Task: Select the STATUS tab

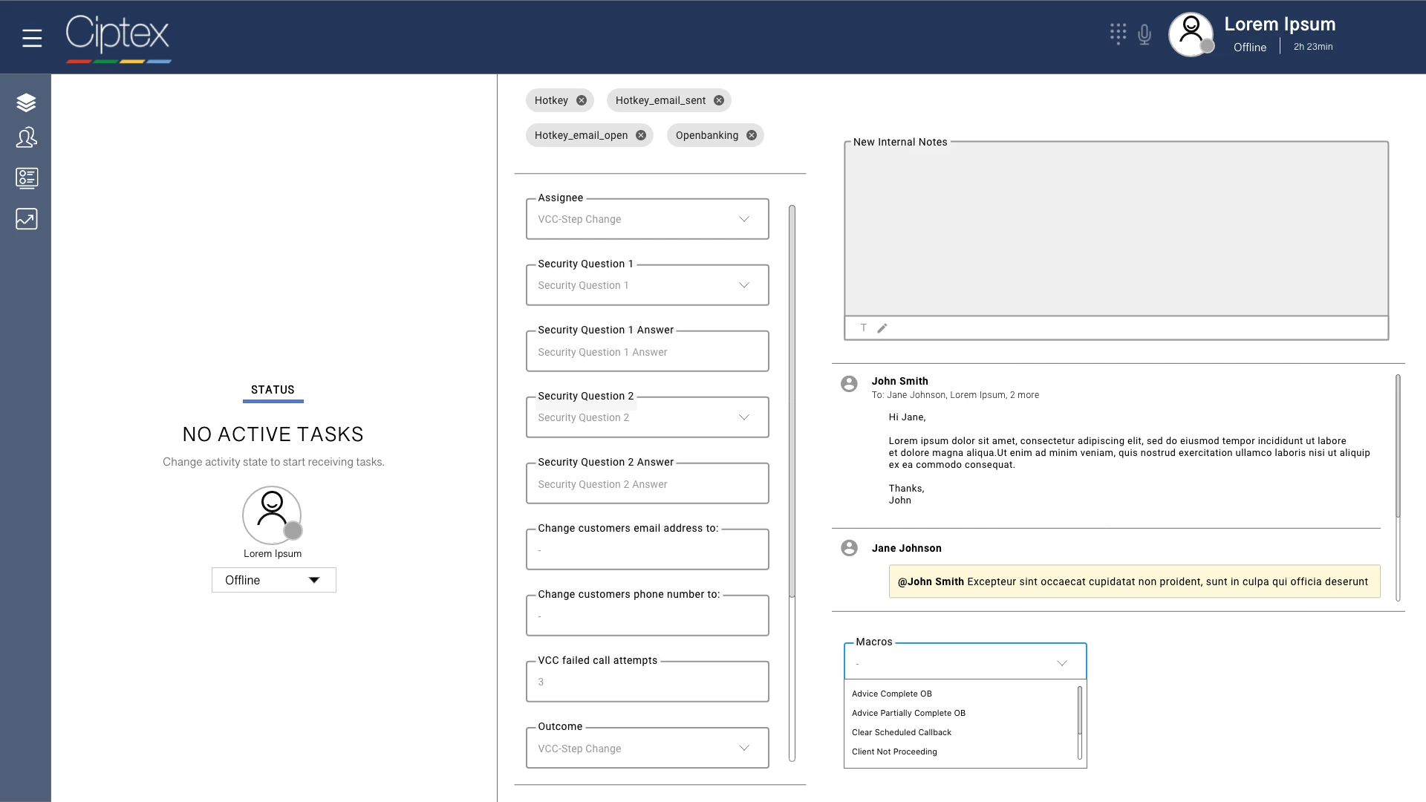Action: pyautogui.click(x=273, y=390)
